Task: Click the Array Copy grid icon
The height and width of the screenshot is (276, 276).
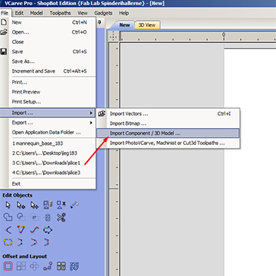Action: [21, 266]
